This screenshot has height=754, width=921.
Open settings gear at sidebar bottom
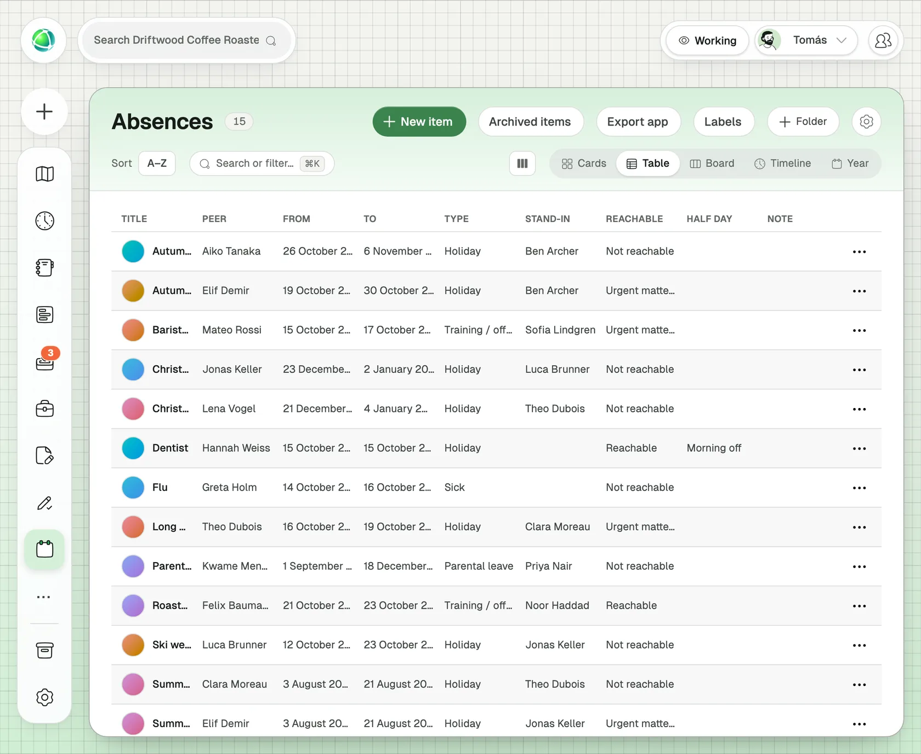44,698
